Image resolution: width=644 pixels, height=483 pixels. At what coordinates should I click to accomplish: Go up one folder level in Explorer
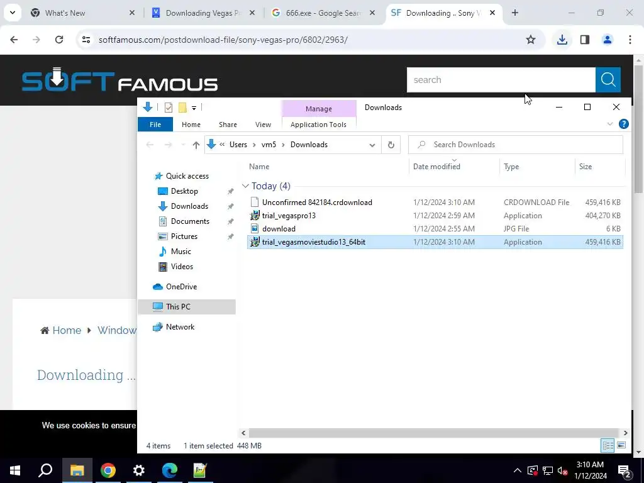[x=196, y=145]
